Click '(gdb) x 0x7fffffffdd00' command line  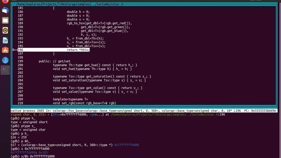(x=30, y=149)
